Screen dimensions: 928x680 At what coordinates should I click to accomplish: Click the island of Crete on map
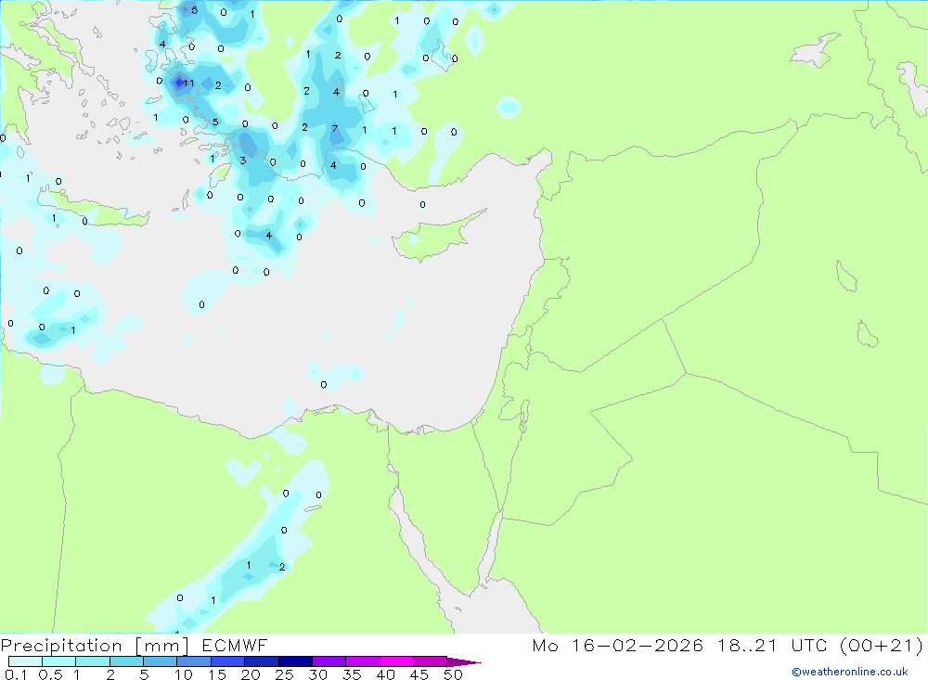(95, 207)
